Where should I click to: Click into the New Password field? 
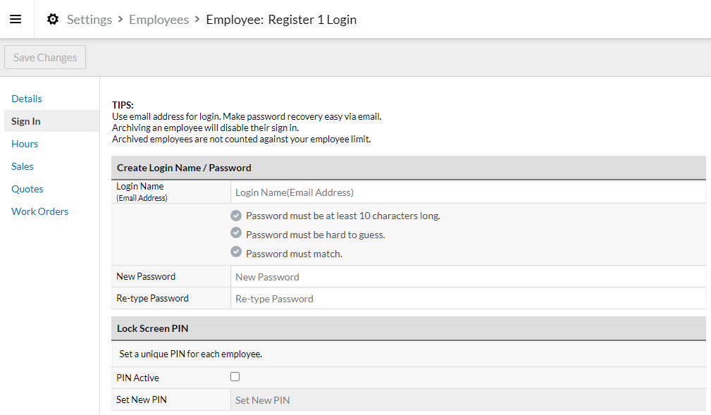pos(467,277)
